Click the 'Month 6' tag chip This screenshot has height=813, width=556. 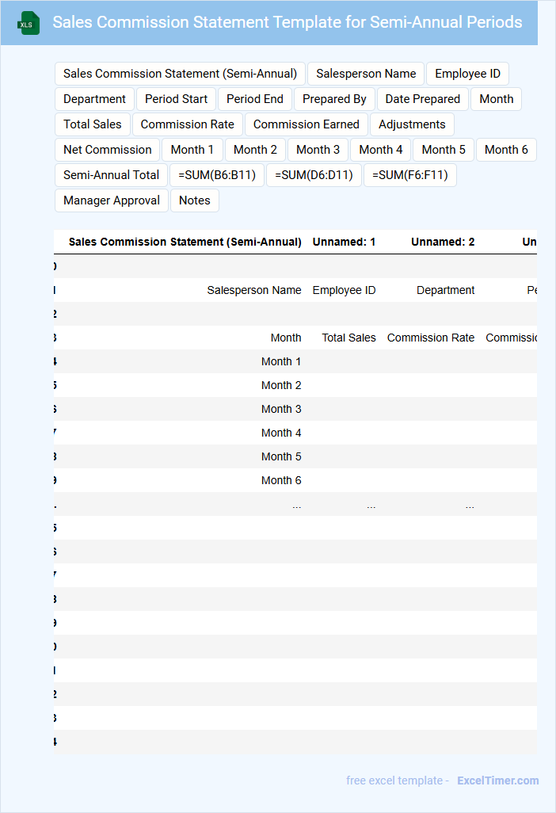coord(506,150)
